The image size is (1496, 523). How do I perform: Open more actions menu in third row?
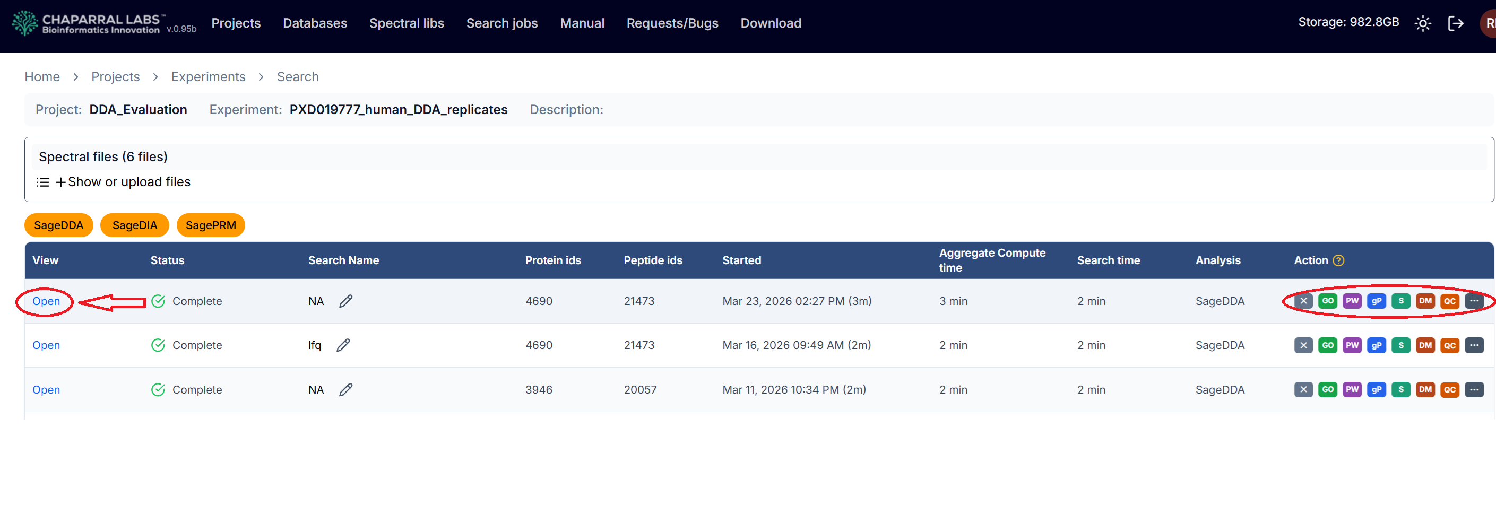pyautogui.click(x=1474, y=389)
